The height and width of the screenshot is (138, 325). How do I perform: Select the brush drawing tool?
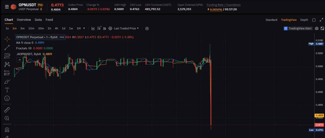coord(7,81)
